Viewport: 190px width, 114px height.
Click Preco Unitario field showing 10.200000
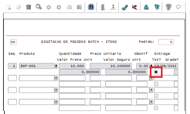(111, 66)
